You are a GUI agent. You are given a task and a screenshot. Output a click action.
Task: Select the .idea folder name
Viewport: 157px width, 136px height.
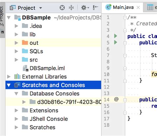(x=36, y=26)
